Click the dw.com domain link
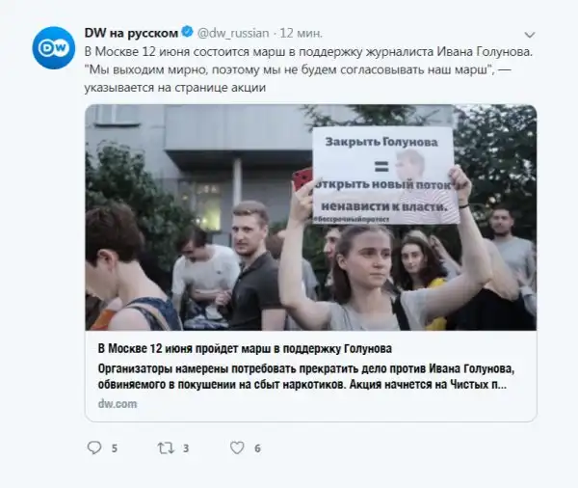 118,404
